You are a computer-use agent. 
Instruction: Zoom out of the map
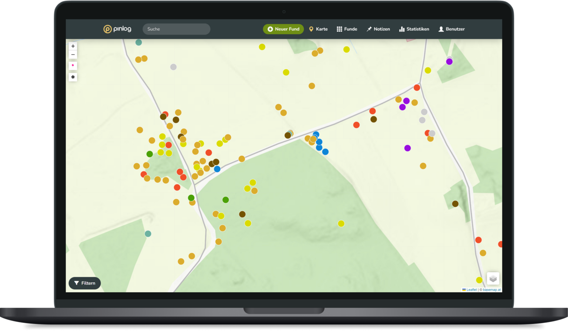(x=73, y=54)
